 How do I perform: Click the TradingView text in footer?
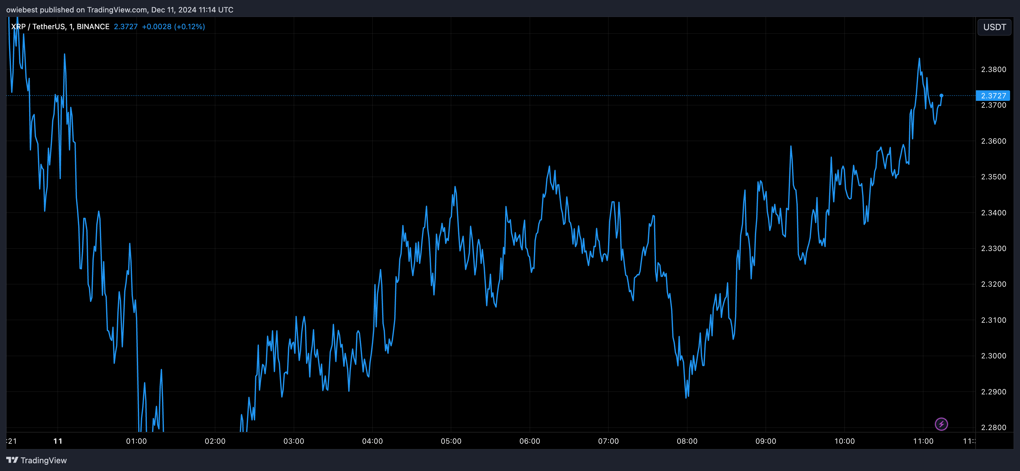pyautogui.click(x=43, y=460)
